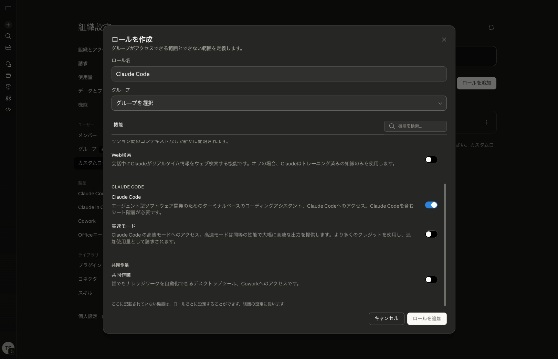Cancel with the キャンセル button
Image resolution: width=558 pixels, height=359 pixels.
click(x=386, y=318)
